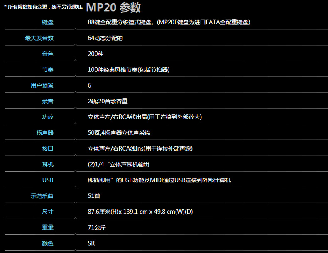Select the '功放' label
The width and height of the screenshot is (328, 253).
[x=48, y=117]
